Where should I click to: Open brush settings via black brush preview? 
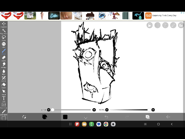45,117
